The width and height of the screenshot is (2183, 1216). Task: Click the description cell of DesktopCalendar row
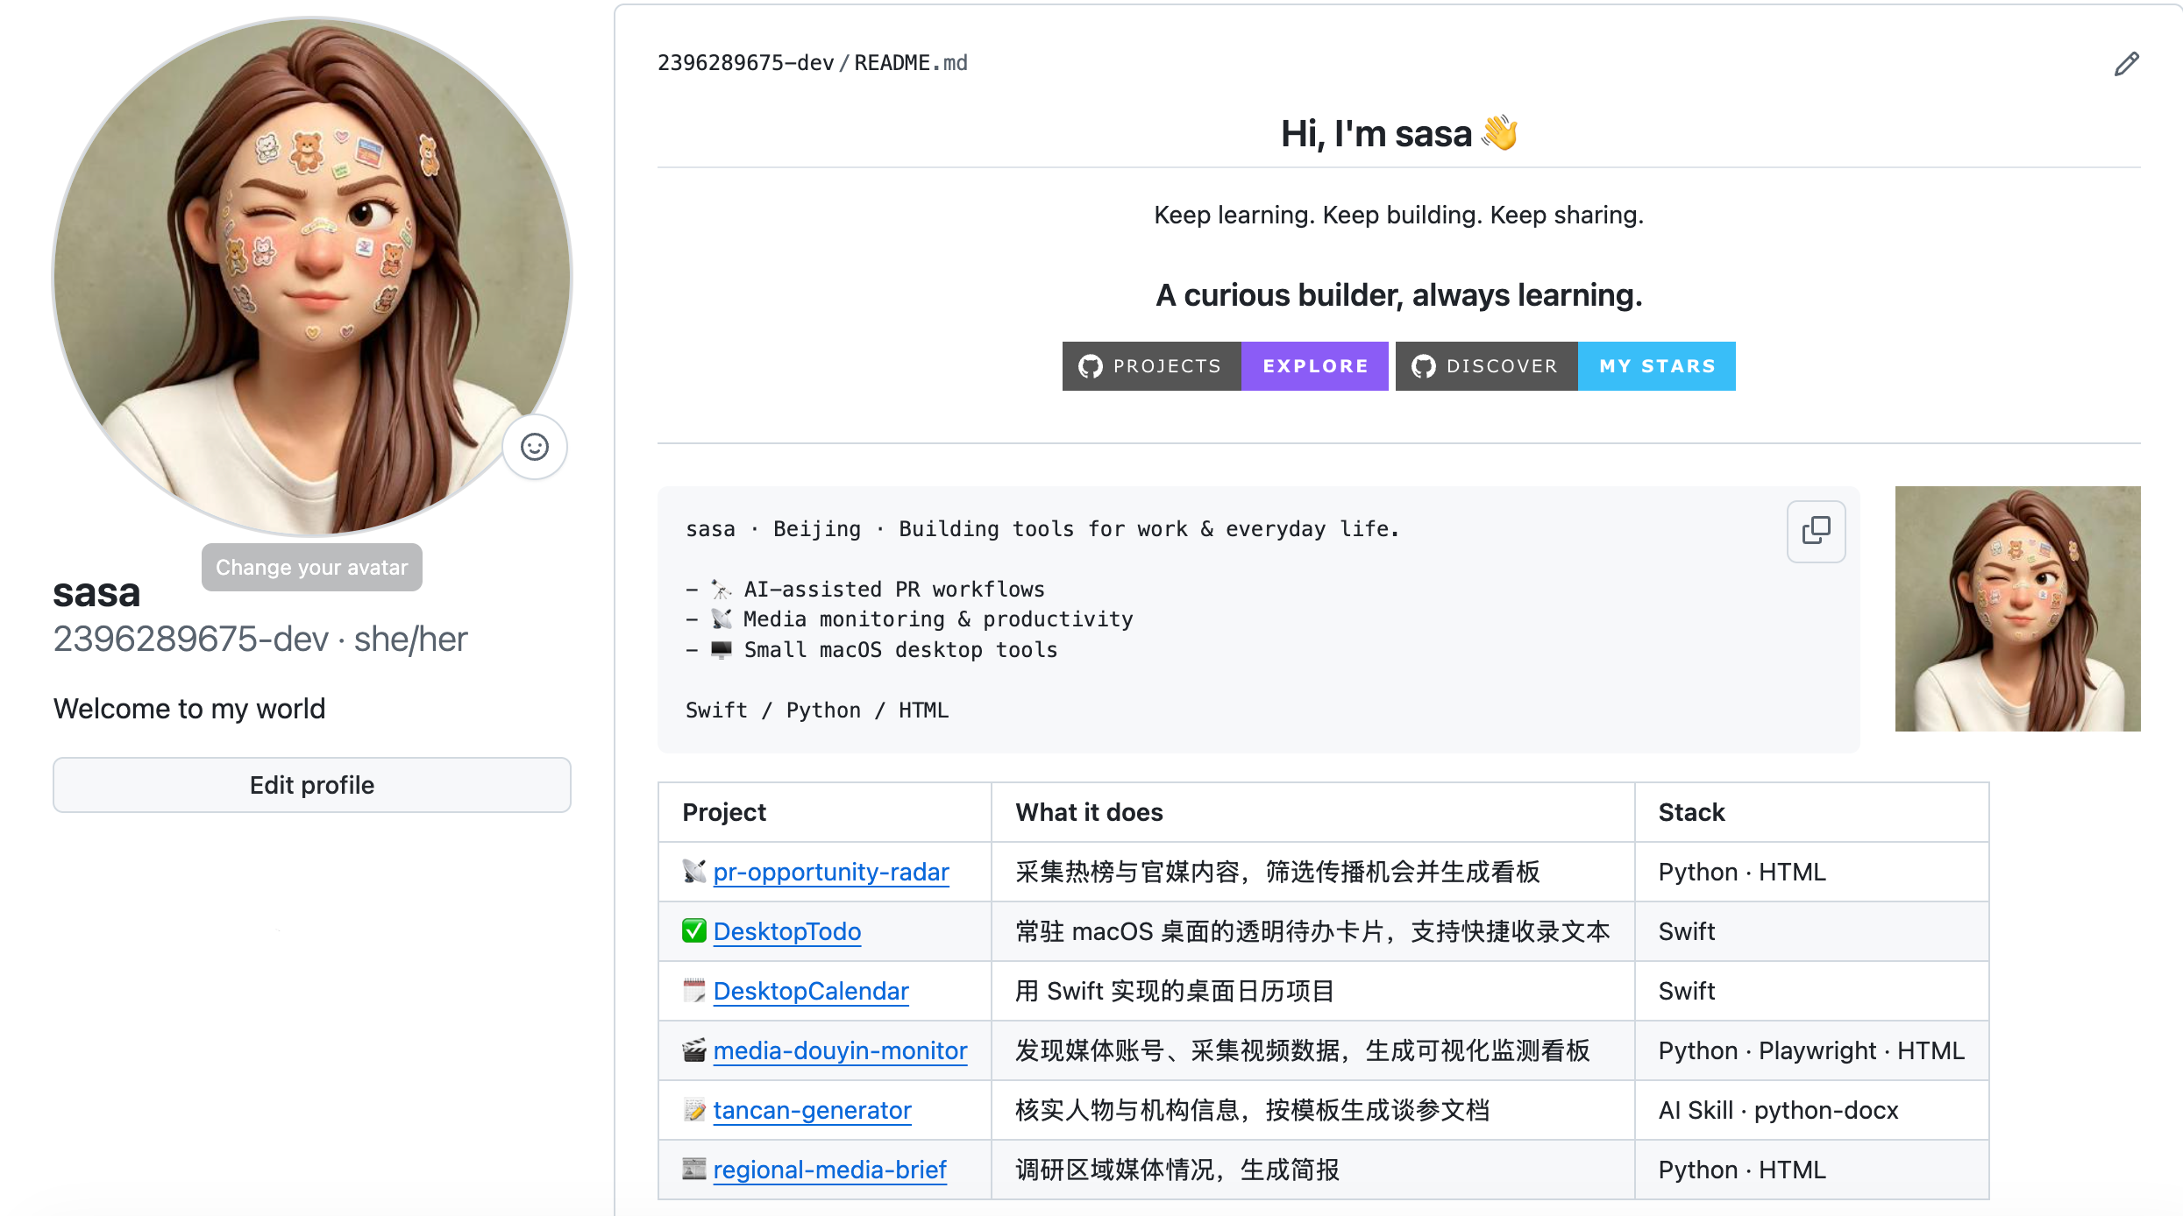click(1313, 991)
